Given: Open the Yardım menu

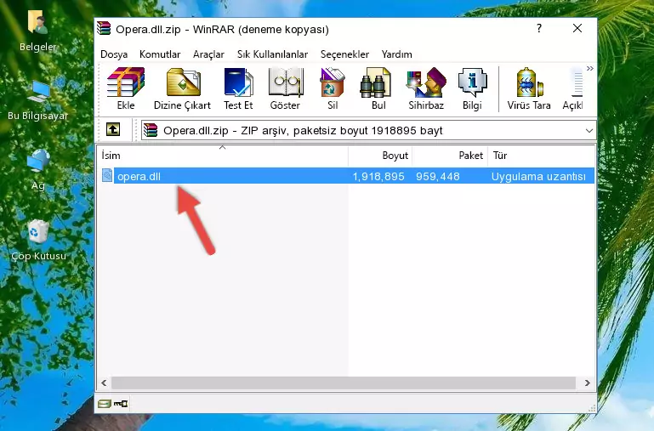Looking at the screenshot, I should (396, 54).
